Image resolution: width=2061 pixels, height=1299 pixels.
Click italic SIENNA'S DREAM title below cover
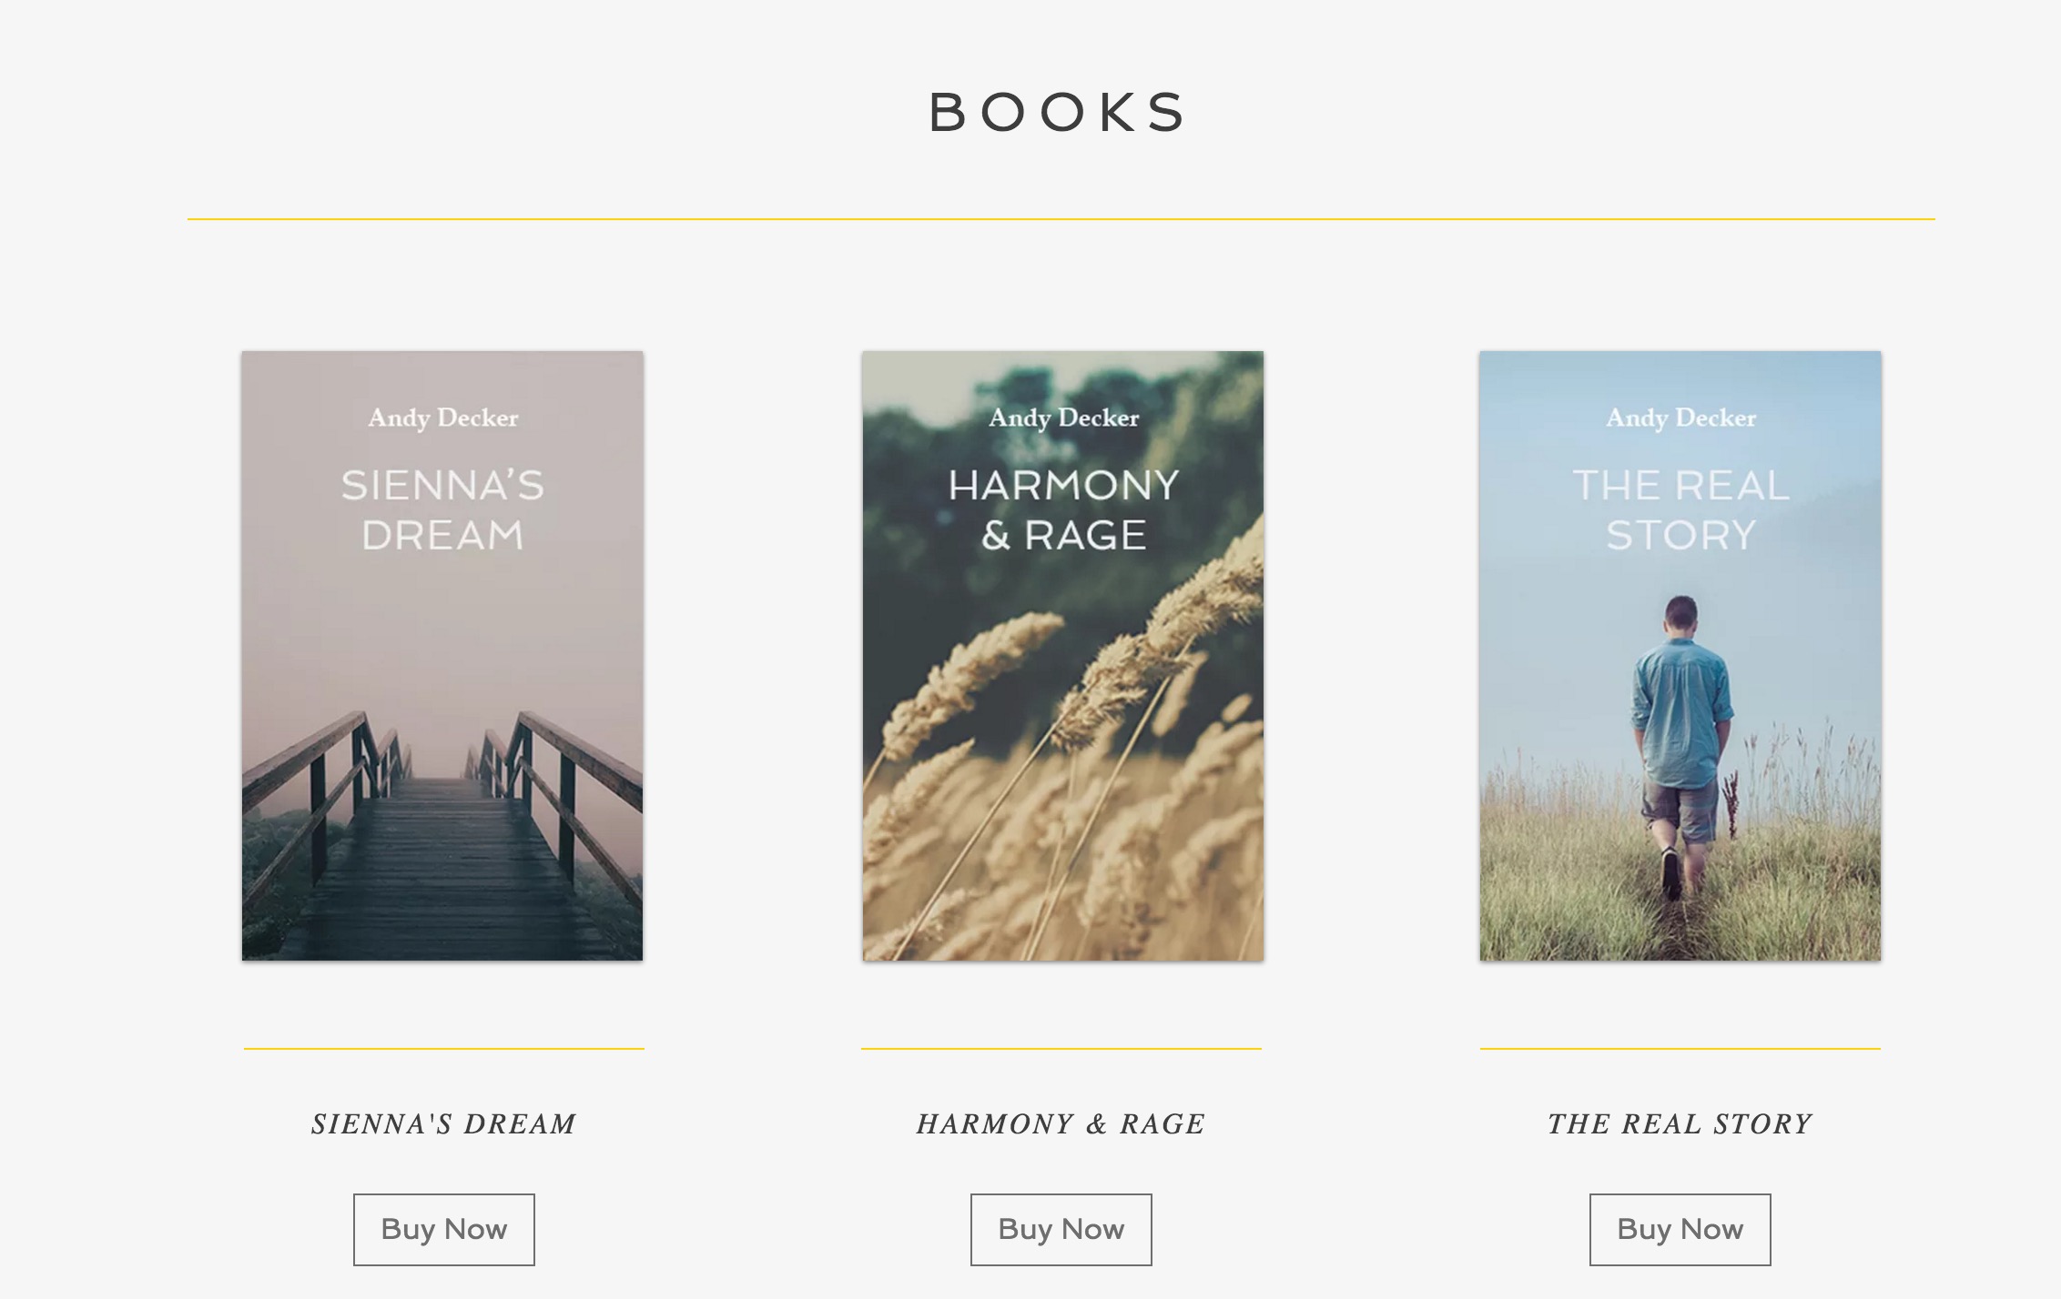(443, 1124)
